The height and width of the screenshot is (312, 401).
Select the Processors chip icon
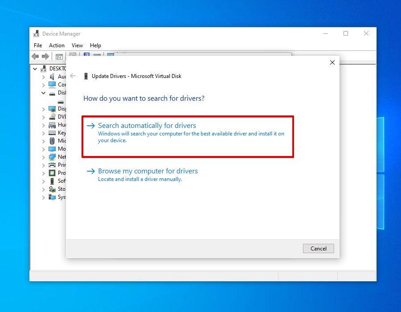[52, 173]
